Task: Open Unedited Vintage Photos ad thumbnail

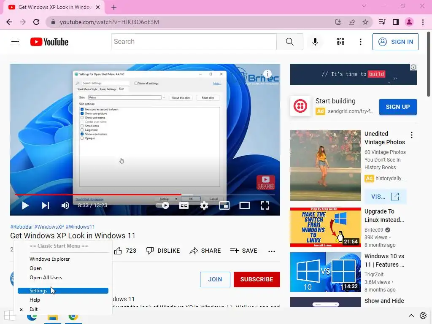Action: click(325, 165)
